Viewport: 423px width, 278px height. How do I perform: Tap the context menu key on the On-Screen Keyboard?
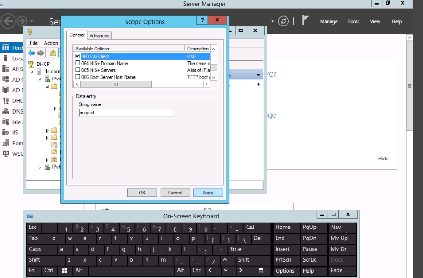coord(261,271)
